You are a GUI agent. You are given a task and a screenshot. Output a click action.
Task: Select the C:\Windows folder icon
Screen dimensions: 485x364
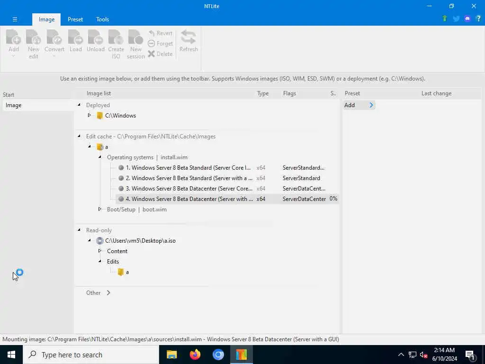[x=99, y=116]
